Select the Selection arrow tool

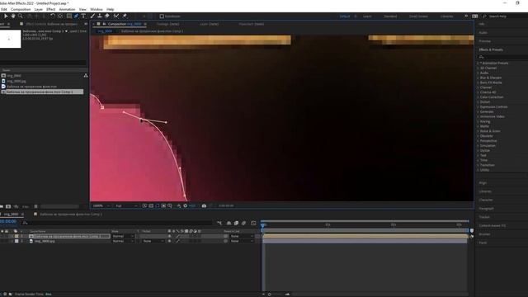[x=6, y=16]
